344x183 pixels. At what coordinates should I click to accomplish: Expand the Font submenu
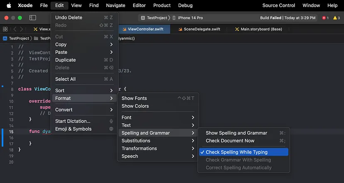pyautogui.click(x=158, y=117)
